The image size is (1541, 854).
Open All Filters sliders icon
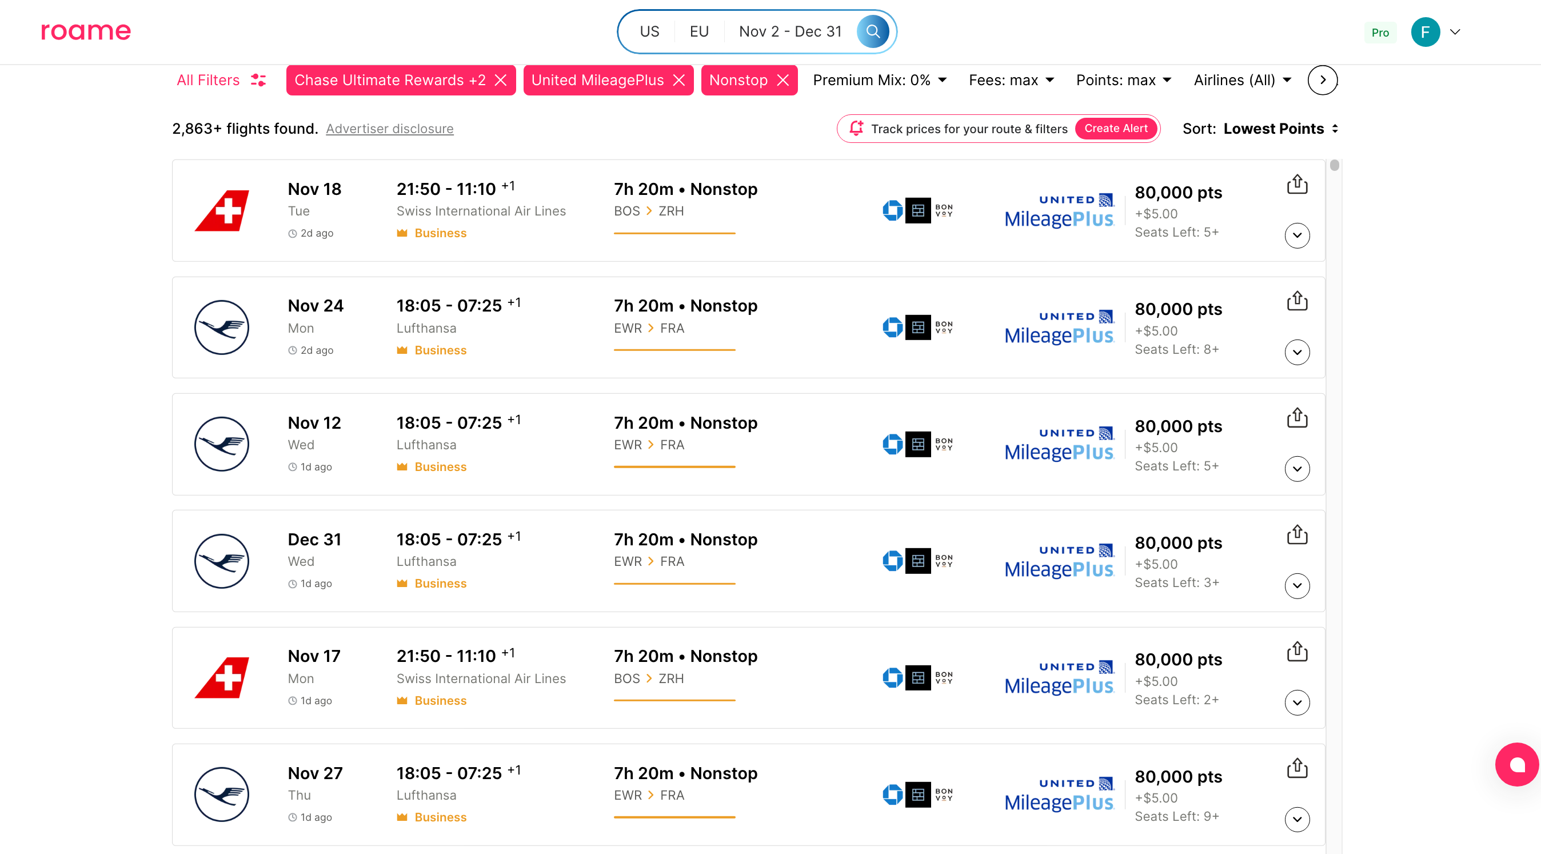tap(258, 80)
